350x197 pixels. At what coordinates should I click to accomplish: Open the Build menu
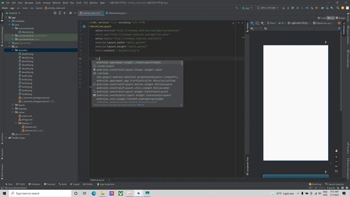(65, 3)
